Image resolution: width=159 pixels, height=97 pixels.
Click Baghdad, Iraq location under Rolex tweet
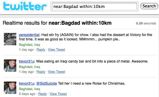point(30,89)
